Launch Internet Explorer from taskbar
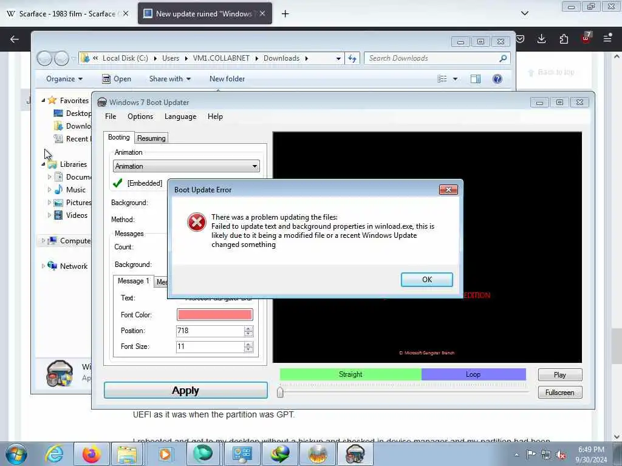This screenshot has height=466, width=622. pyautogui.click(x=54, y=454)
